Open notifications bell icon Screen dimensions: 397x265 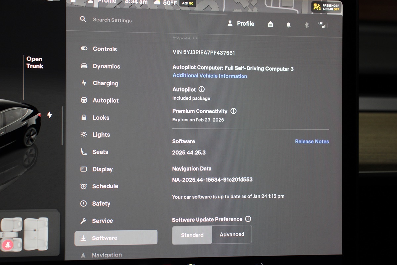pos(288,25)
